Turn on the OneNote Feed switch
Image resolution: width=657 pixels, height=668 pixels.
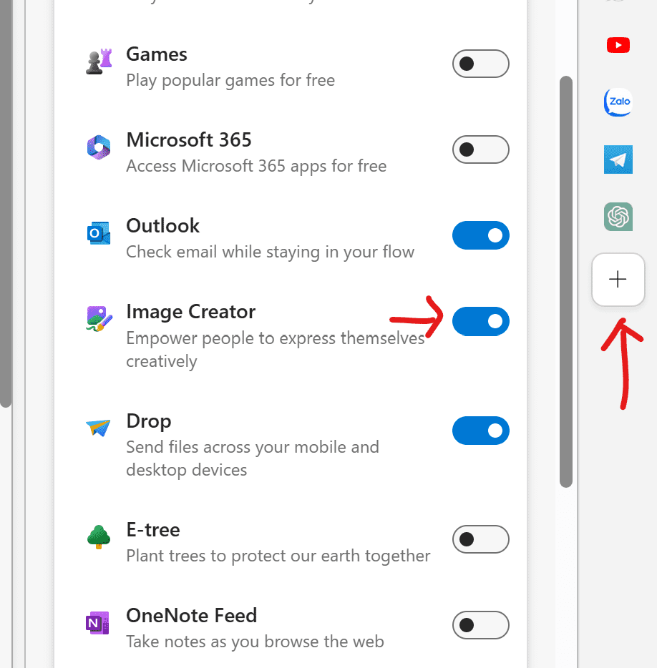[x=481, y=625]
